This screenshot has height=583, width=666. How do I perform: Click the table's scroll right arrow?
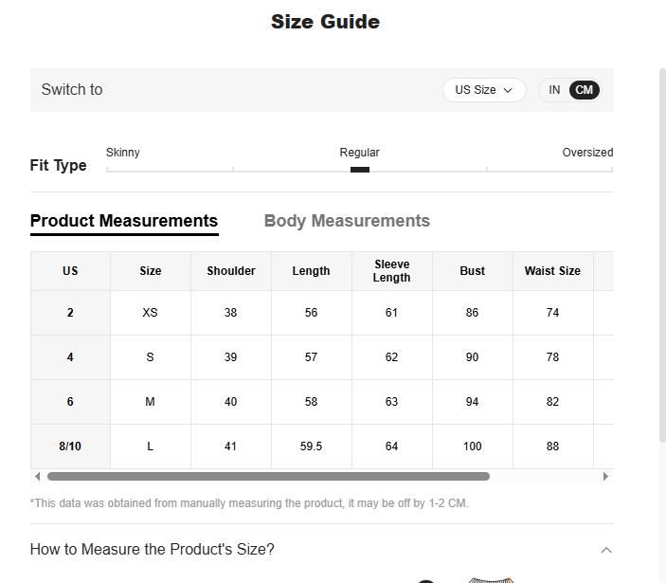click(x=605, y=476)
